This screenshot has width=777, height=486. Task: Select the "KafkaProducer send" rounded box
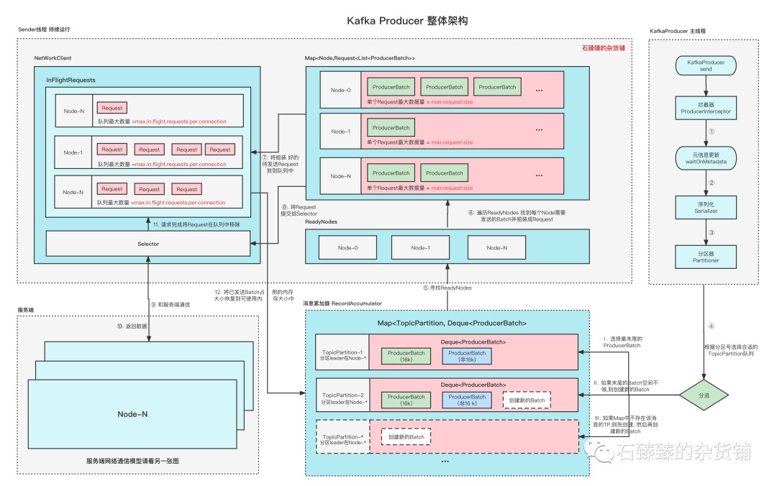tap(706, 65)
